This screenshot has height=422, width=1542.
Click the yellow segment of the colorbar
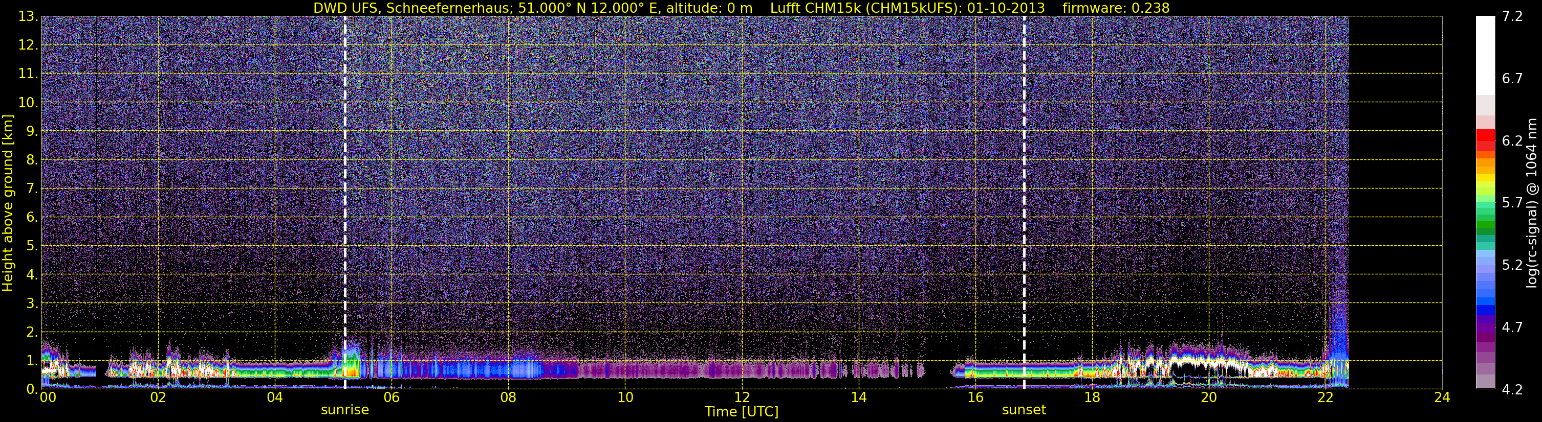tap(1485, 177)
